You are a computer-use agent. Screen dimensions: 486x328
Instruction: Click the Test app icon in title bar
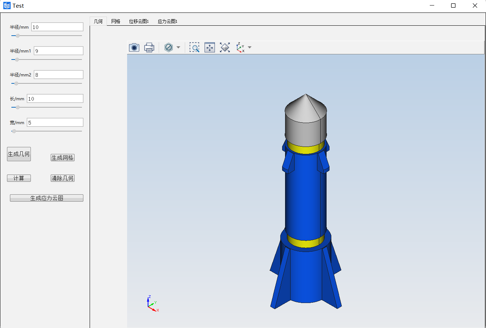click(7, 6)
